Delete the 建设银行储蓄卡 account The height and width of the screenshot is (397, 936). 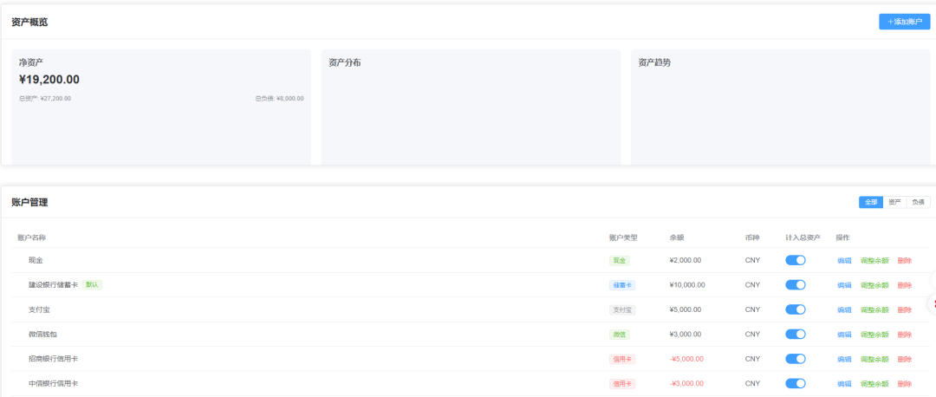coord(904,285)
